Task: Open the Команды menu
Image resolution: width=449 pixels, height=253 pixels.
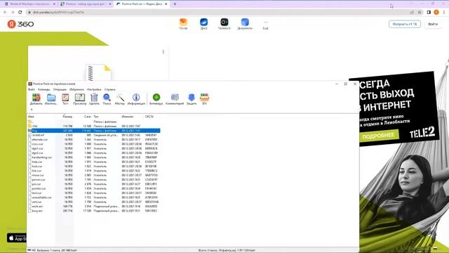Action: tap(43, 89)
